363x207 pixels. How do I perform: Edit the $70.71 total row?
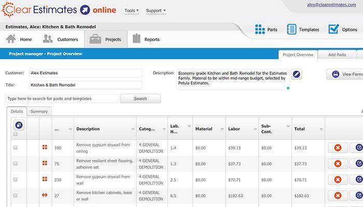click(x=358, y=179)
